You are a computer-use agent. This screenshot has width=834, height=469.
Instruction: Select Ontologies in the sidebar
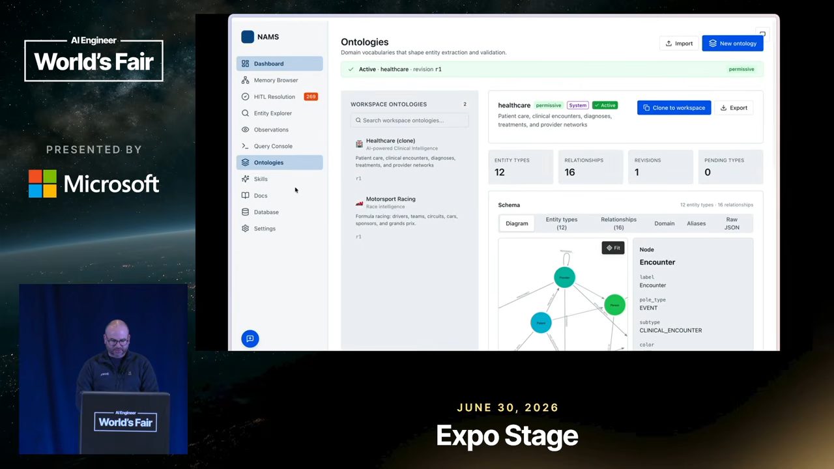click(x=280, y=162)
